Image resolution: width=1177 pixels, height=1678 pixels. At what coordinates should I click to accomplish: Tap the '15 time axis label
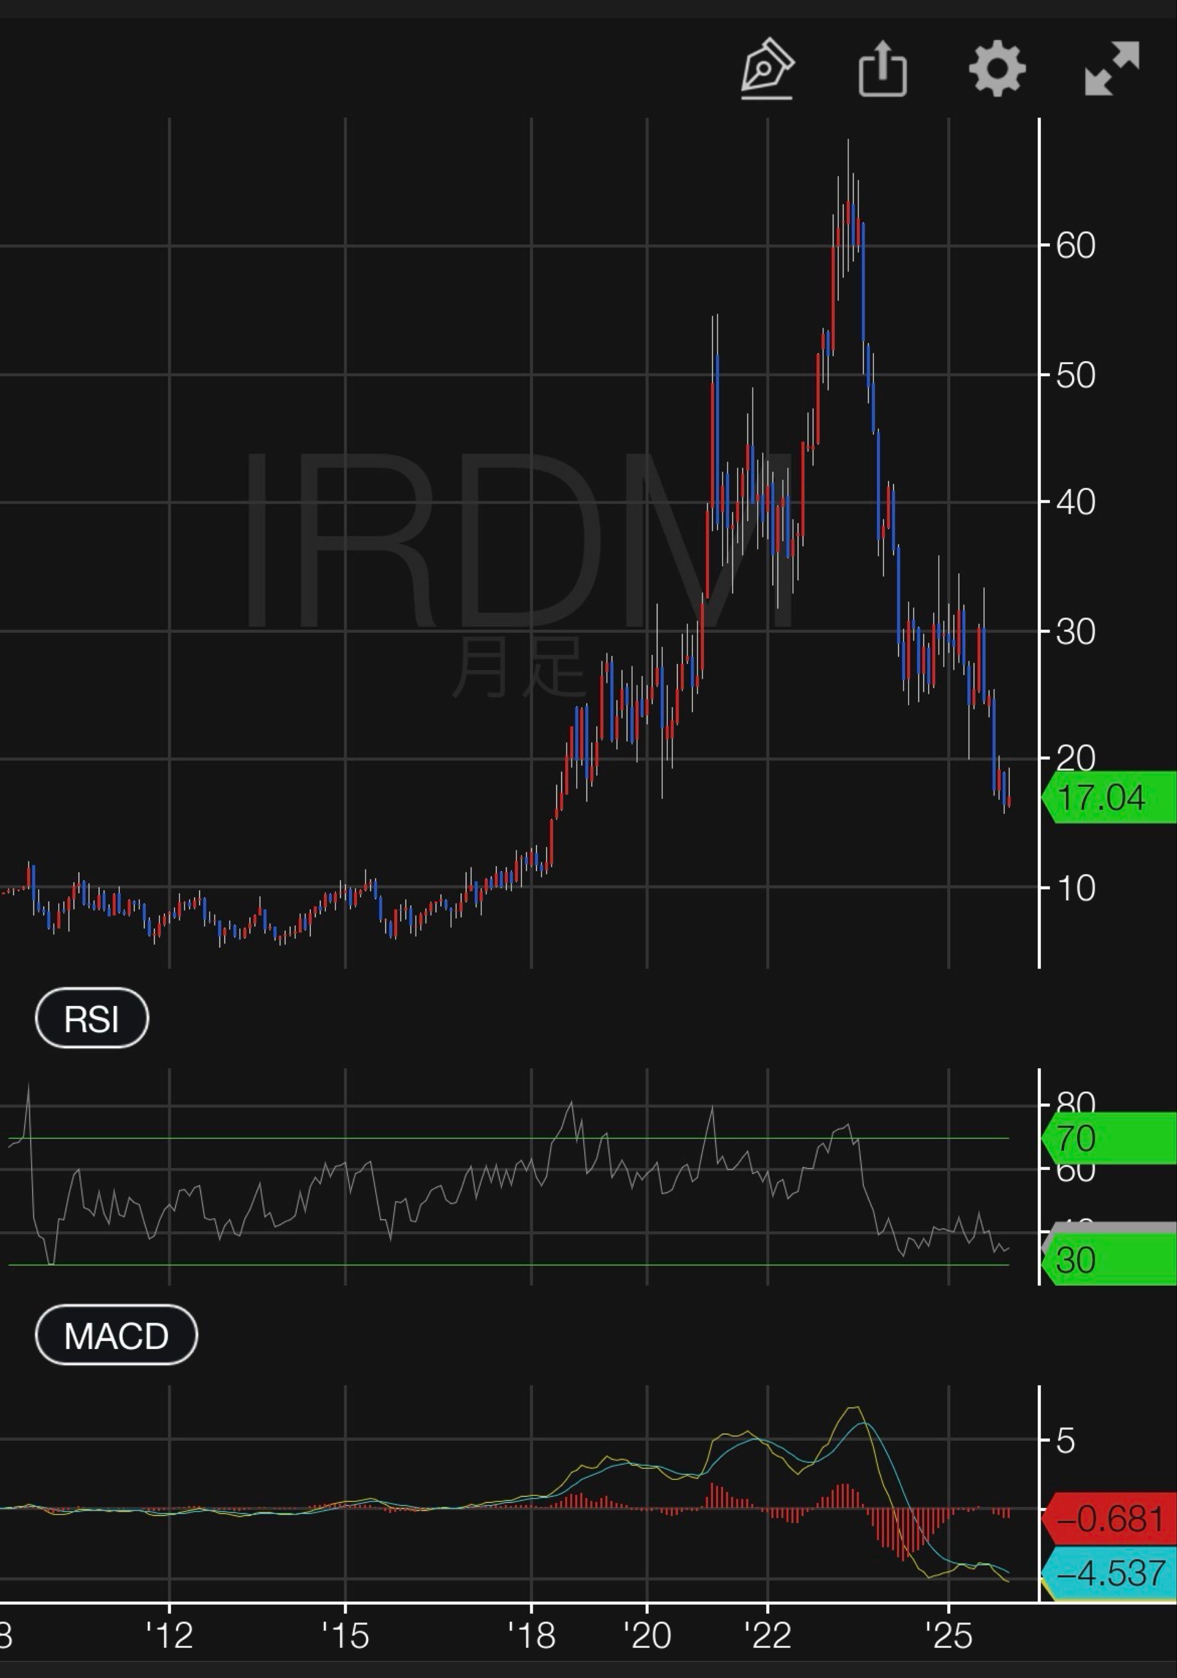346,1636
